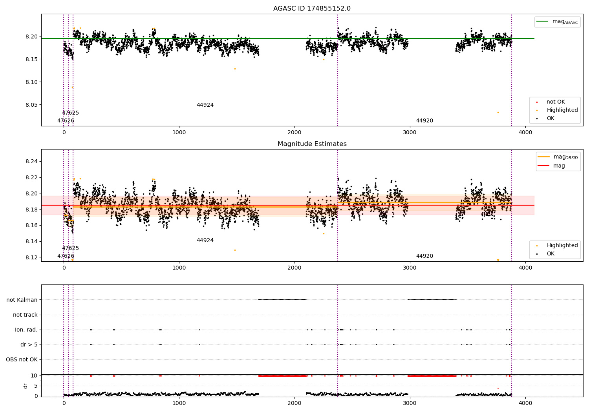This screenshot has height=412, width=589.
Task: Click the 'not OK' legend entry
Action: click(x=556, y=102)
